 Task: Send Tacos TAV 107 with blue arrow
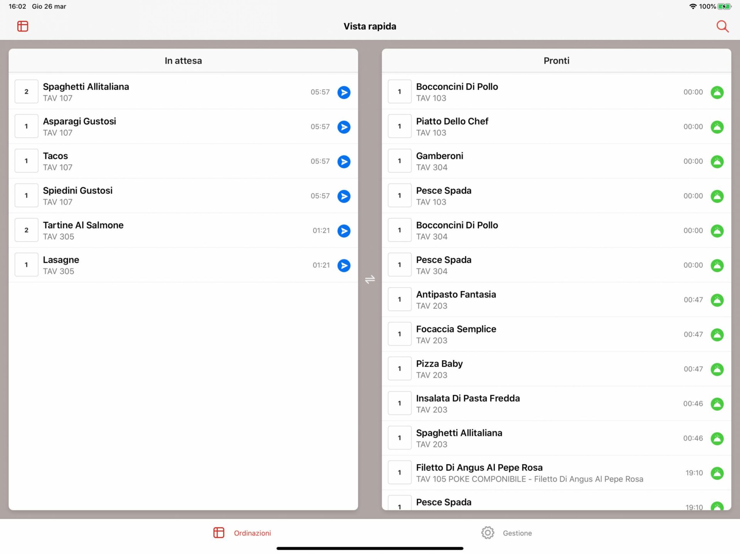[x=344, y=162]
